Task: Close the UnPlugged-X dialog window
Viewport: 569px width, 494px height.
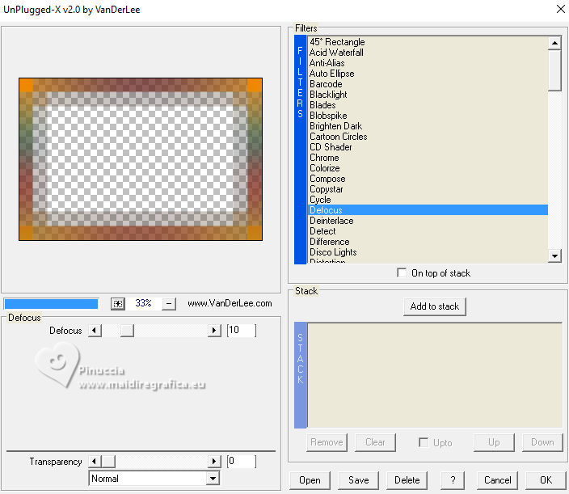Action: click(x=560, y=9)
